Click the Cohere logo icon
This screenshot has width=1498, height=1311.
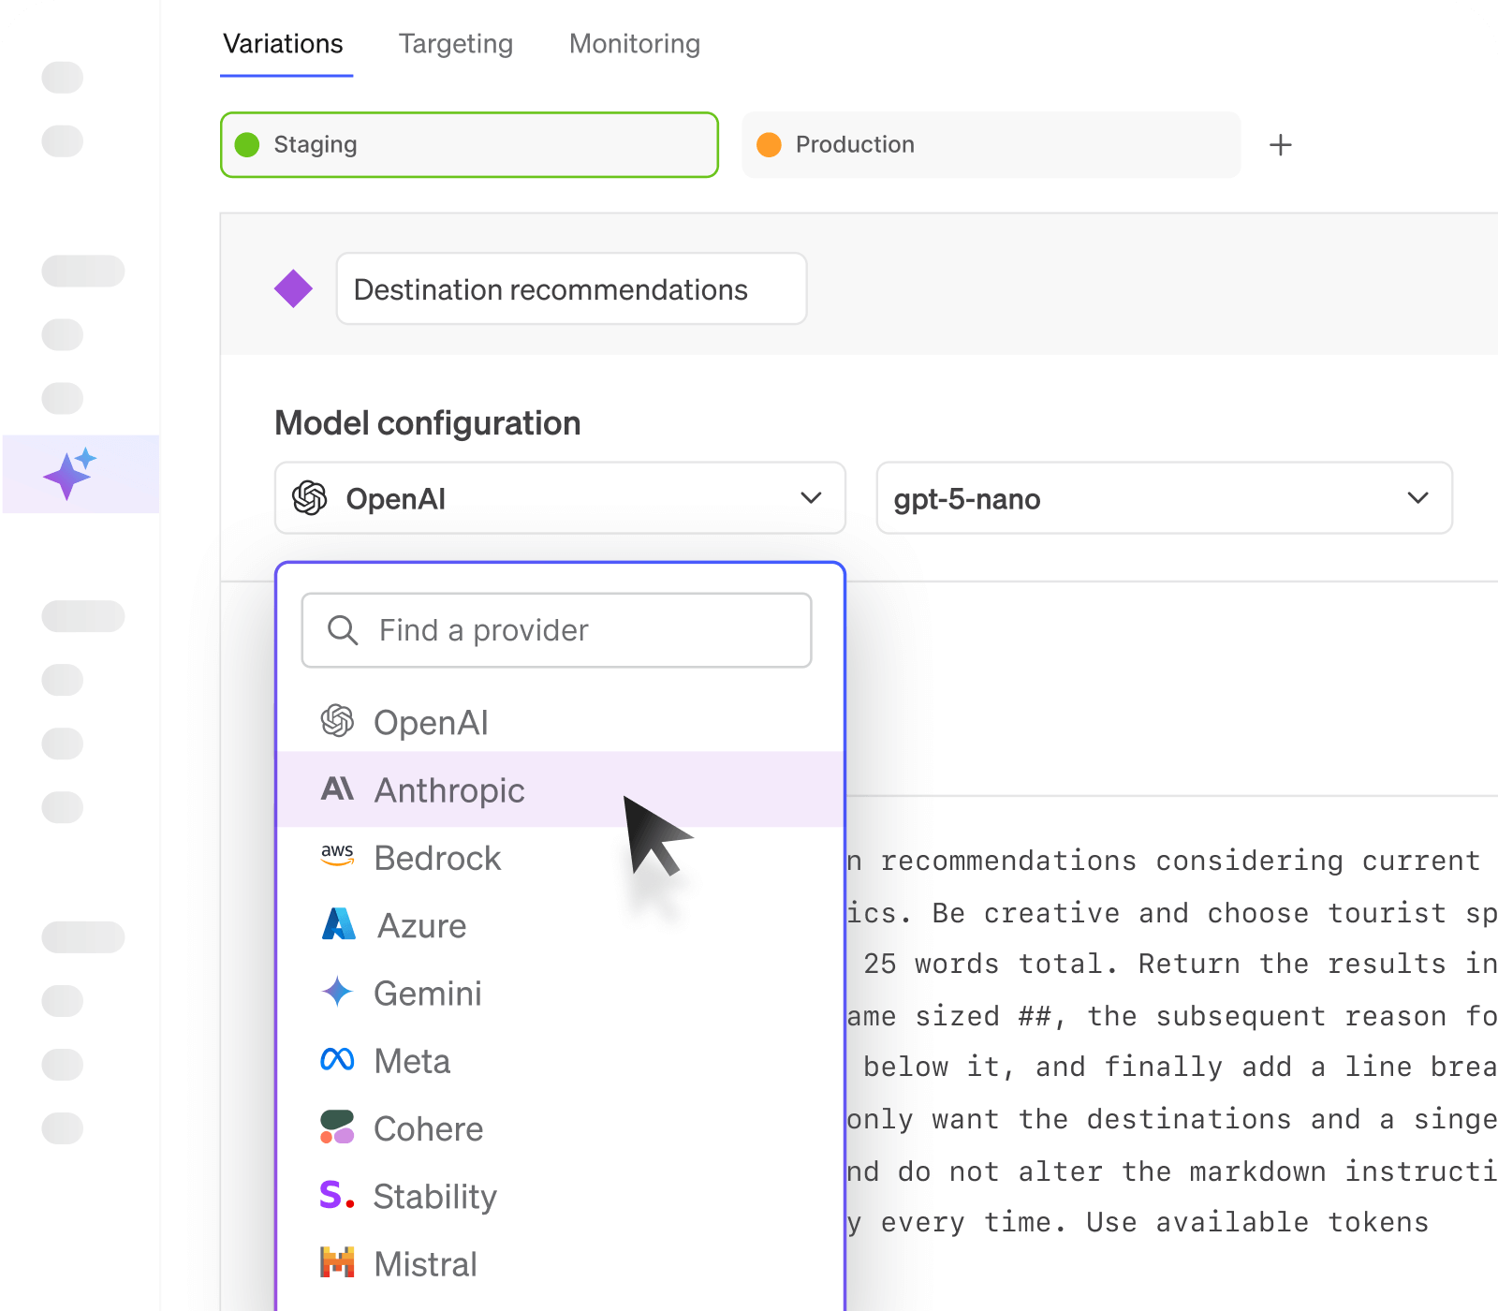coord(337,1127)
